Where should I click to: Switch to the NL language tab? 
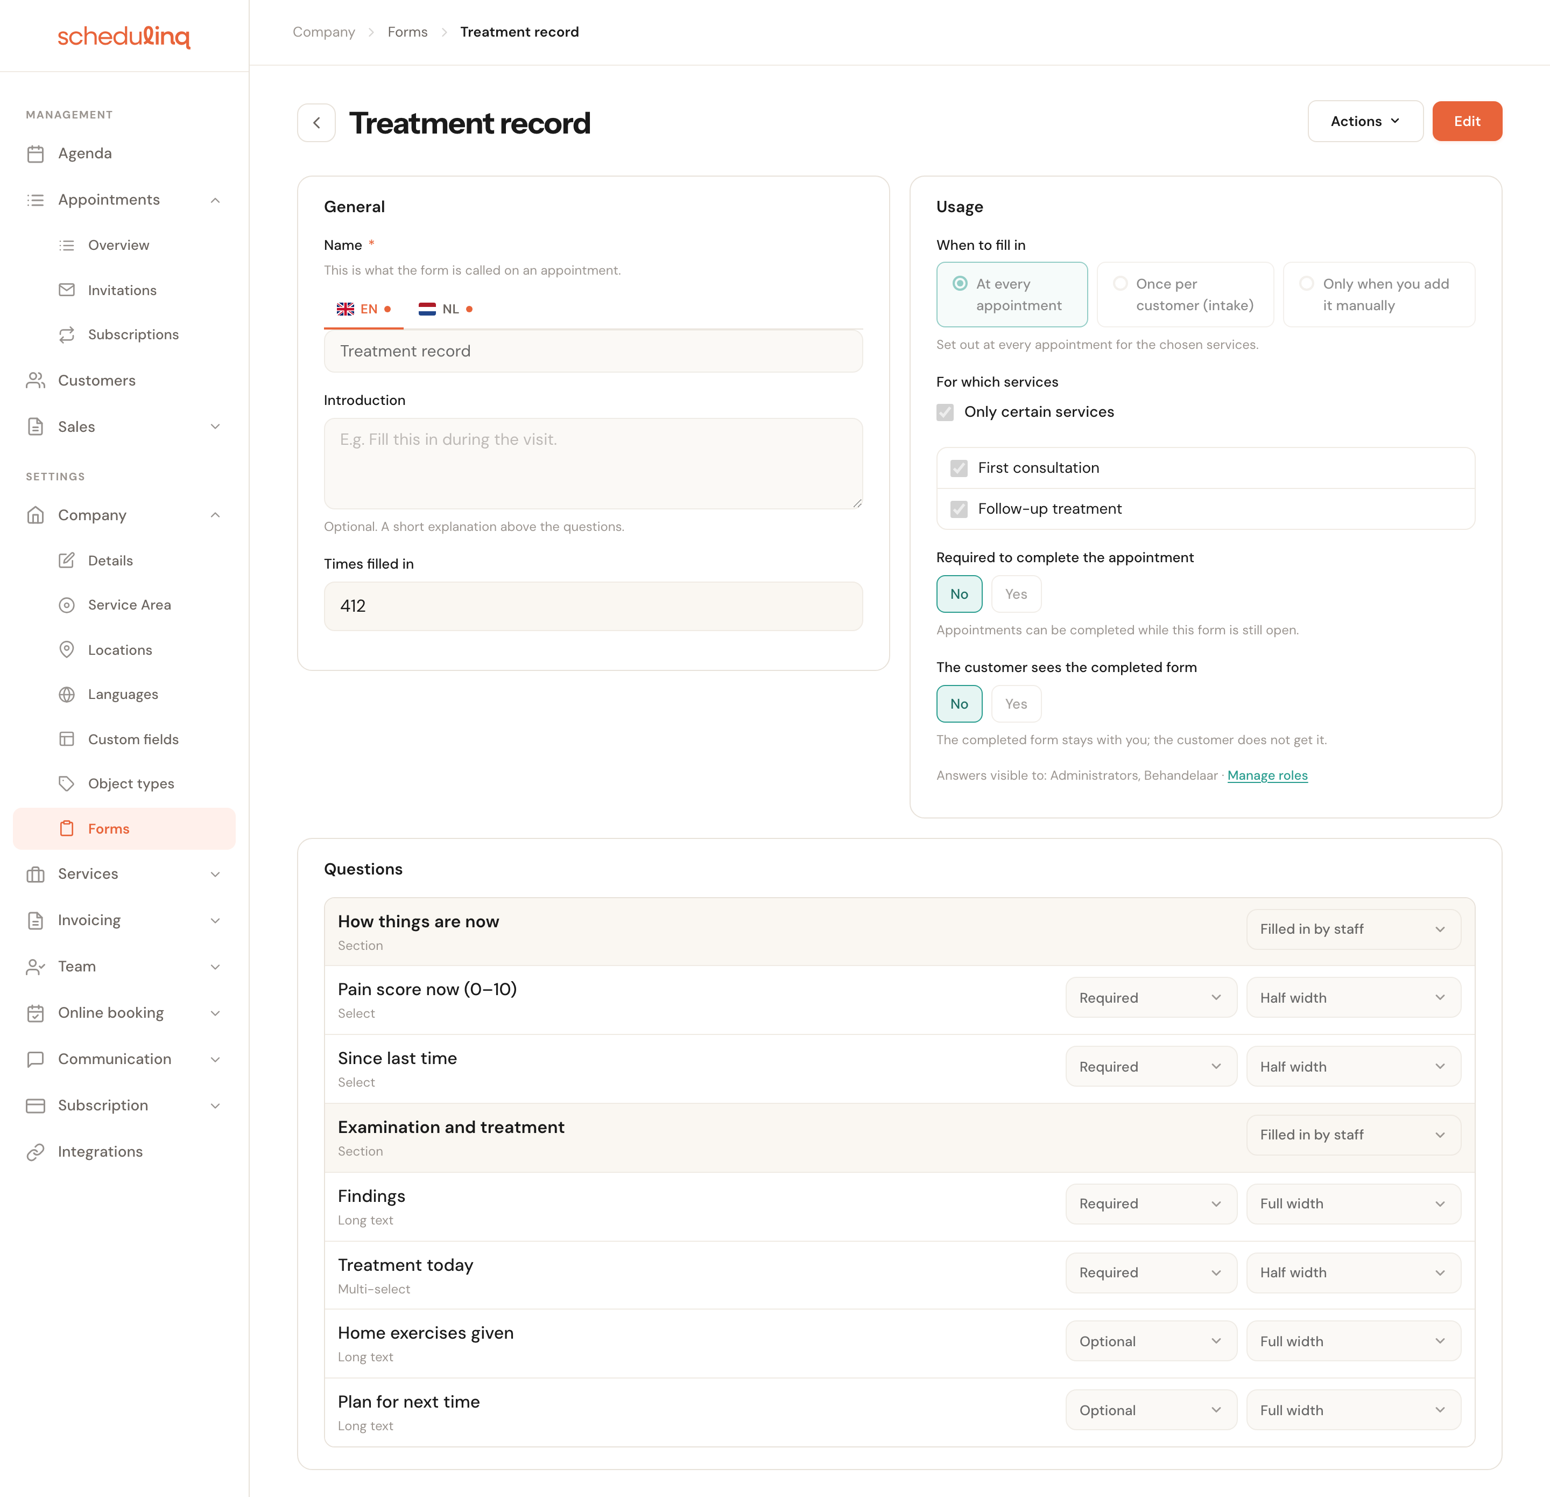445,310
